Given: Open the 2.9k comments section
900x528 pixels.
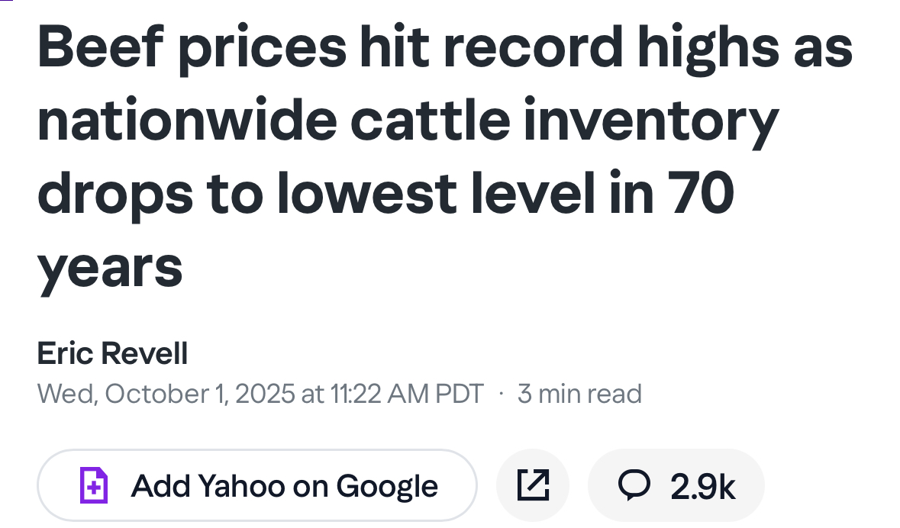Looking at the screenshot, I should coord(702,487).
